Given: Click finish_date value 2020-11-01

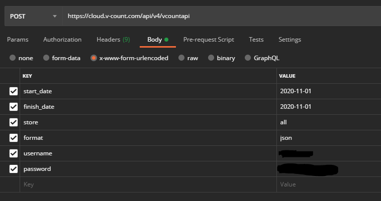Looking at the screenshot, I should [296, 107].
